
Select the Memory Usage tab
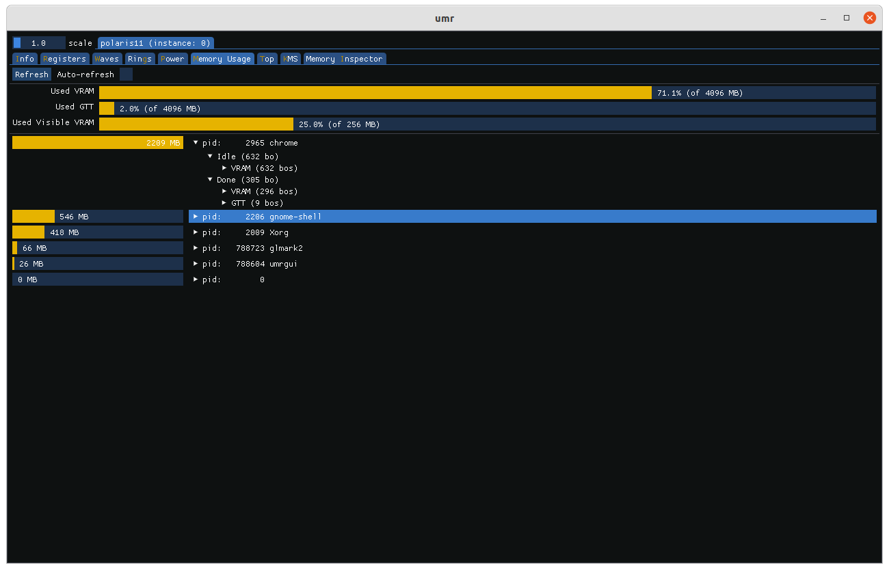222,59
